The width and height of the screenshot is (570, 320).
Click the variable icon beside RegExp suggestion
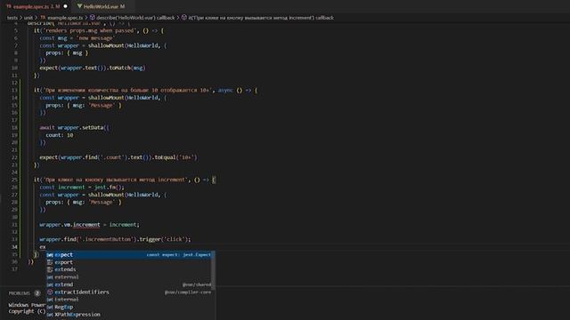50,308
